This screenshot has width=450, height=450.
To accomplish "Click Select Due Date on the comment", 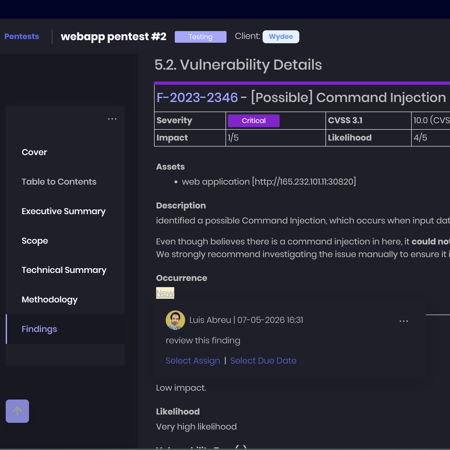I will tap(263, 361).
